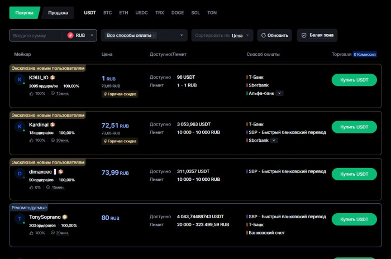Click the clock icon beside 15мин for dimaxcec

click(48, 187)
